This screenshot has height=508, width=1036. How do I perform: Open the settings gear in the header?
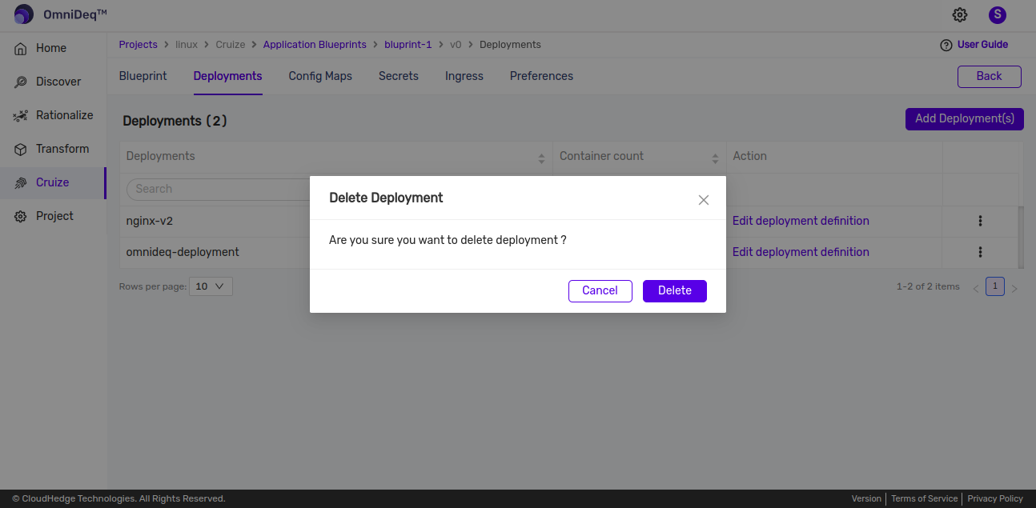pos(959,14)
